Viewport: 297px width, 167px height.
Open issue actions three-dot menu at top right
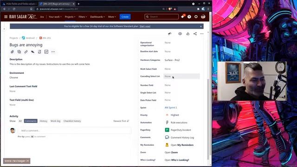(202, 34)
